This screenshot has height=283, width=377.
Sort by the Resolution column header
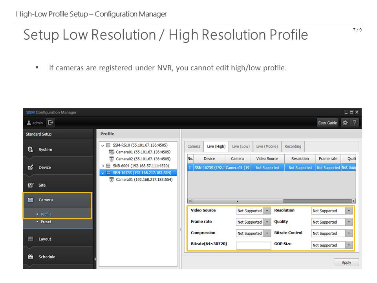300,158
